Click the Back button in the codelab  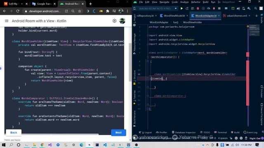tap(14, 132)
